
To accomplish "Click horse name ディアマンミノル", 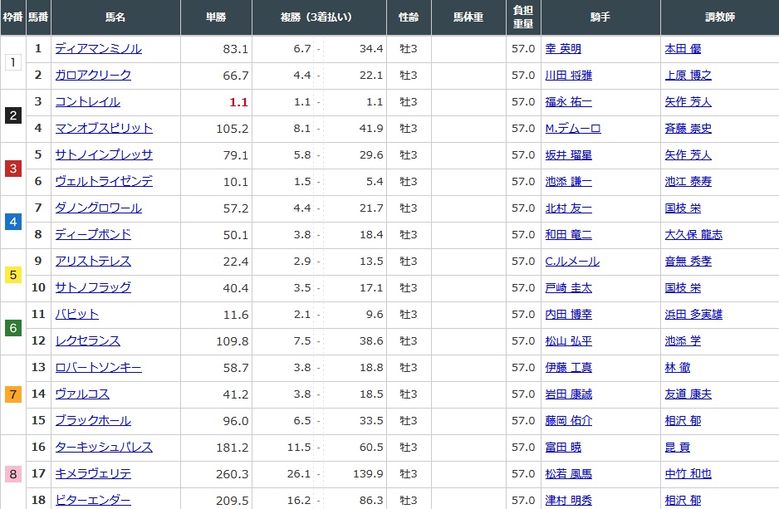I will [x=98, y=49].
